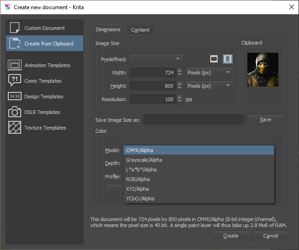This screenshot has width=299, height=250.
Task: Click the Save Image Size as text field
Action: coord(194,120)
